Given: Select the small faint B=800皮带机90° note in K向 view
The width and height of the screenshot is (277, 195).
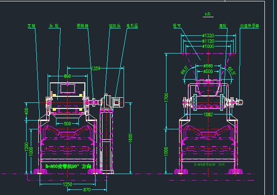Looking at the screenshot, I should tap(209, 164).
